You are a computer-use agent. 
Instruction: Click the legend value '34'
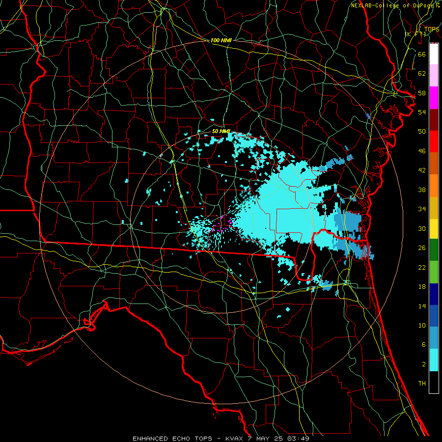[422, 209]
